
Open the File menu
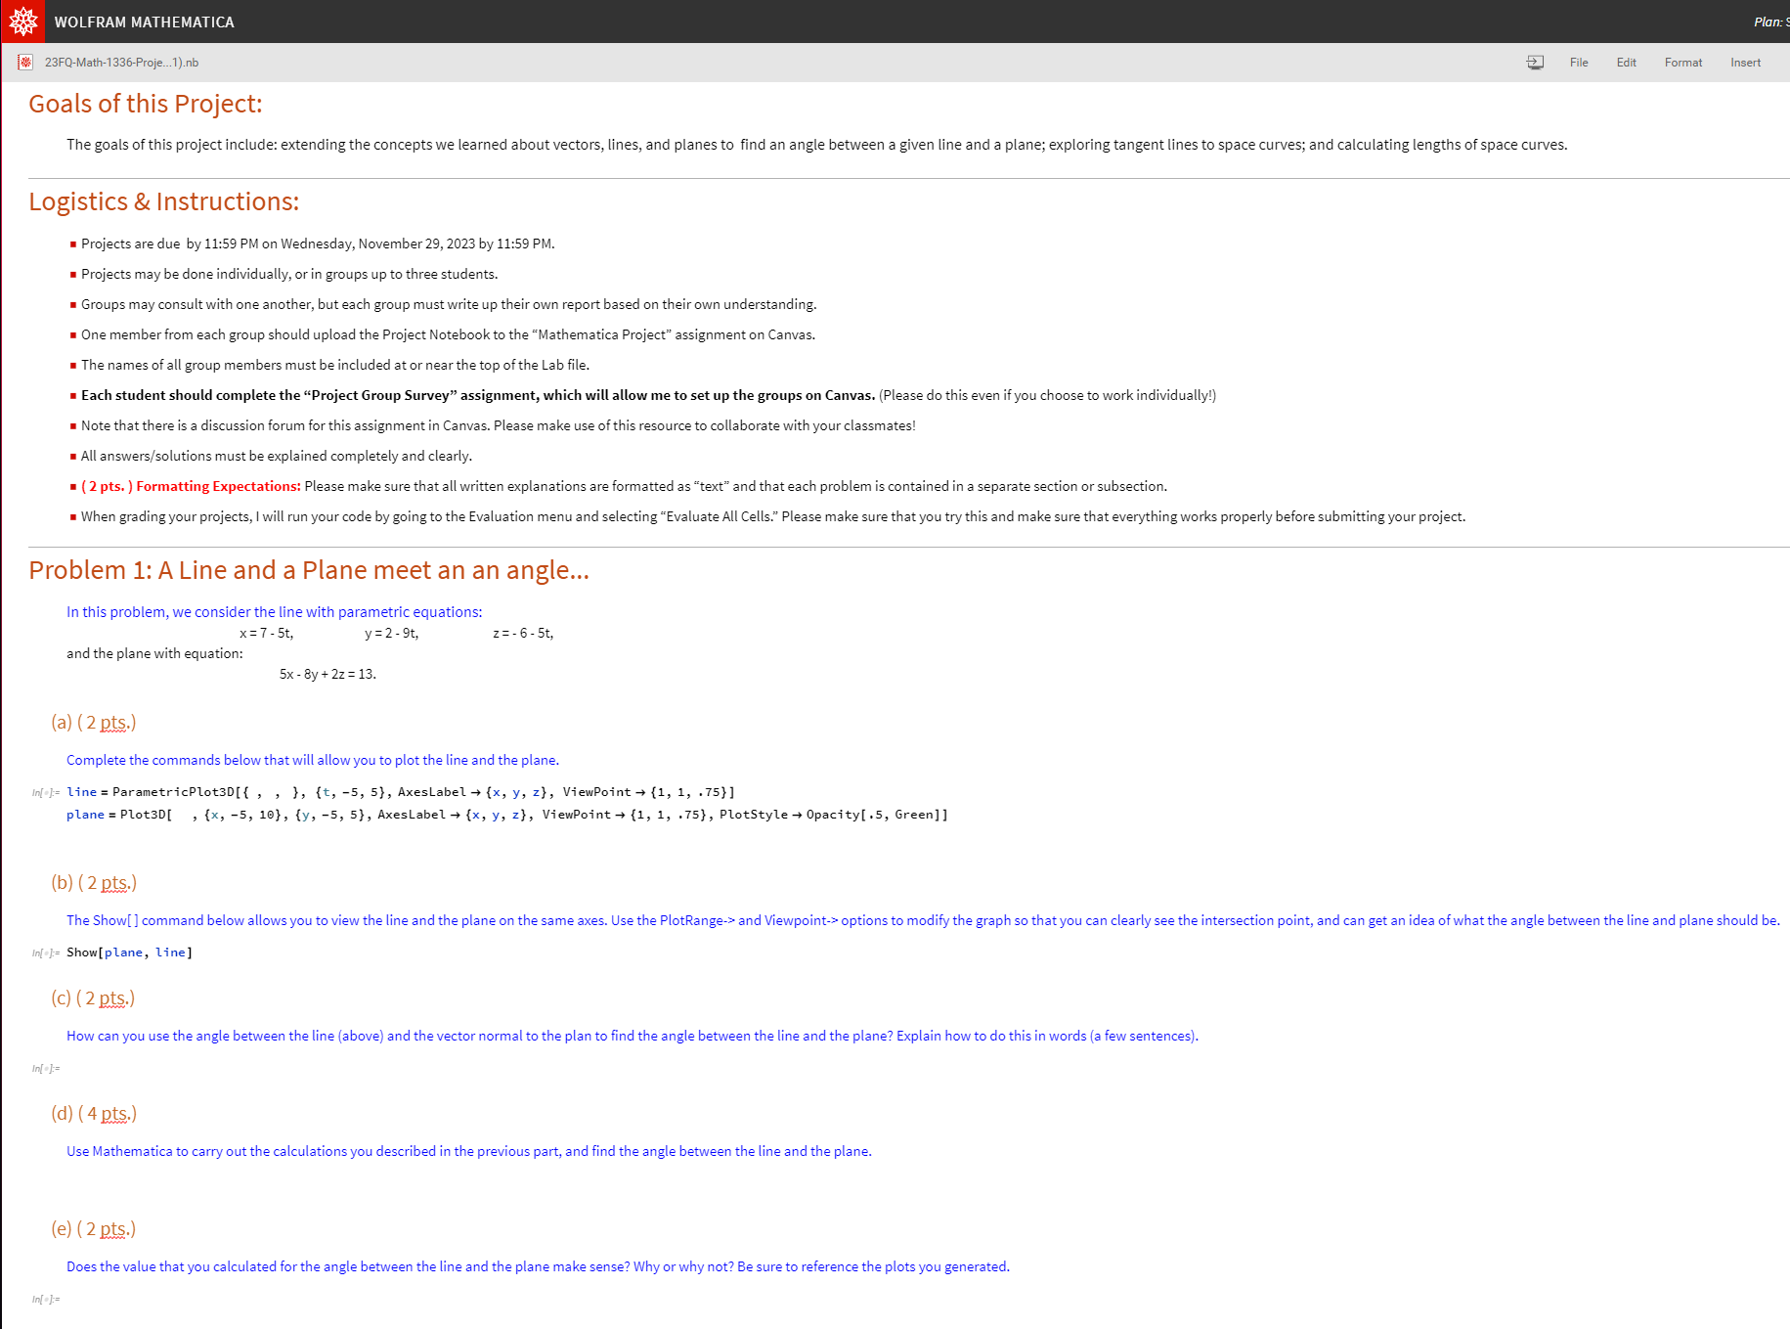[x=1578, y=62]
